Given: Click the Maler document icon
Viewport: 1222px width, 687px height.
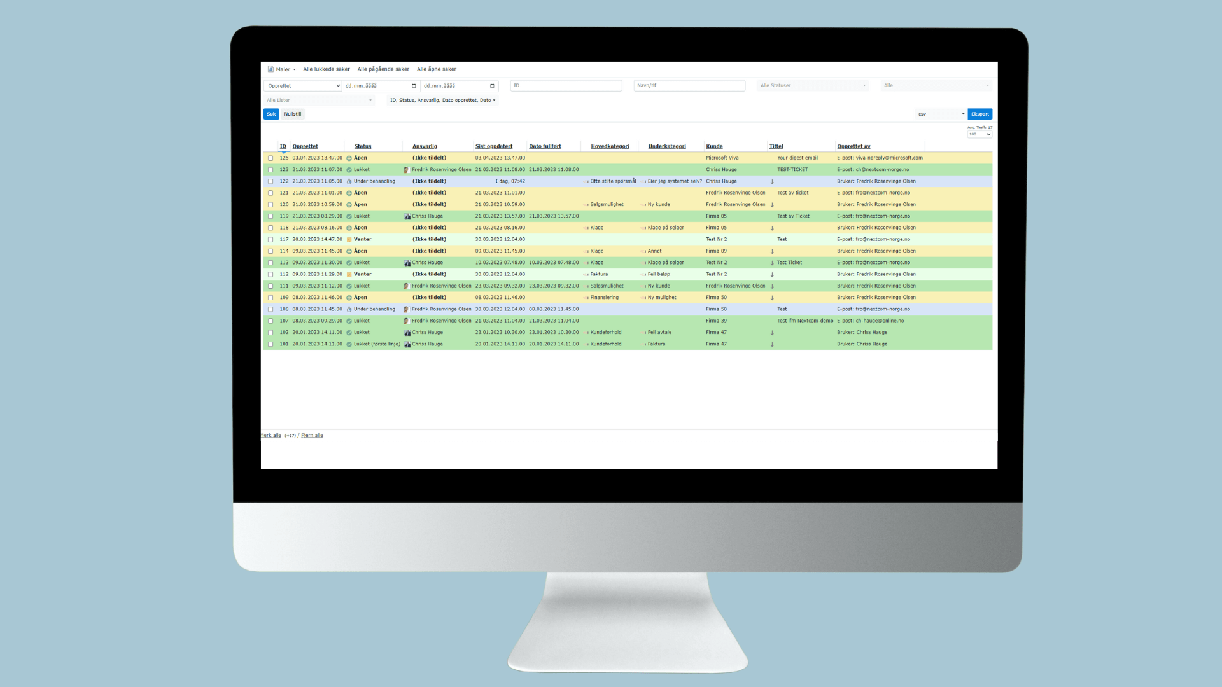Looking at the screenshot, I should pos(270,69).
